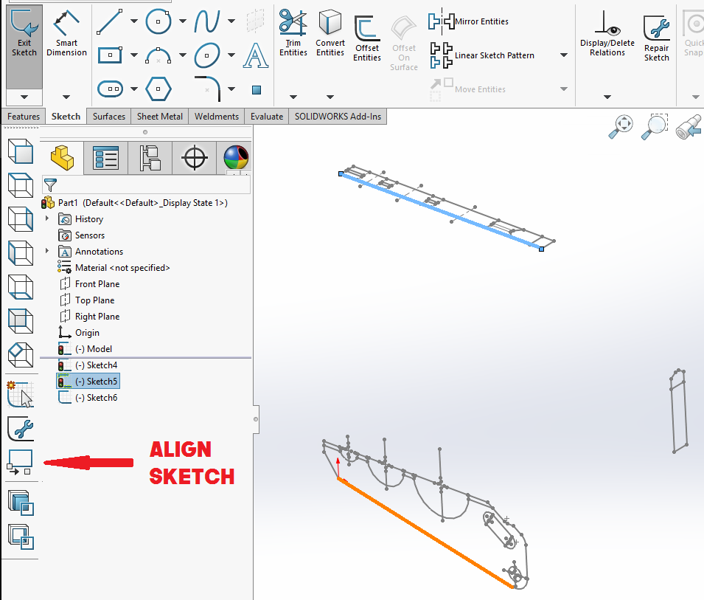Switch to the SOLIDWORKS Add-Ins tab
Viewport: 704px width, 600px height.
click(x=338, y=117)
